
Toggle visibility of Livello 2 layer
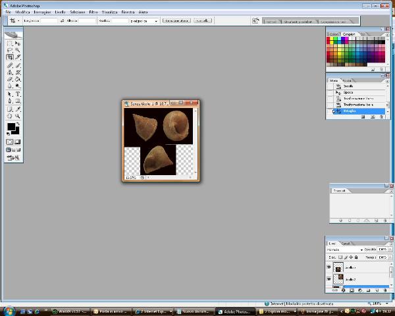point(329,279)
